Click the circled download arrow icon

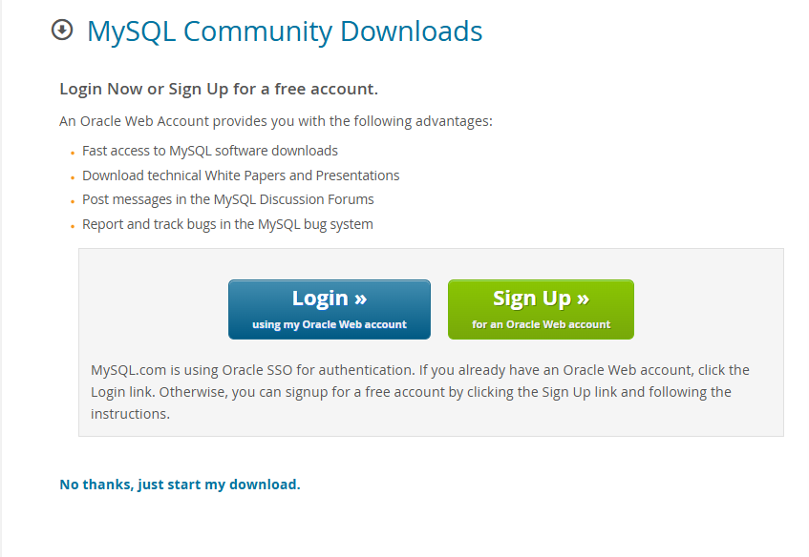point(62,30)
